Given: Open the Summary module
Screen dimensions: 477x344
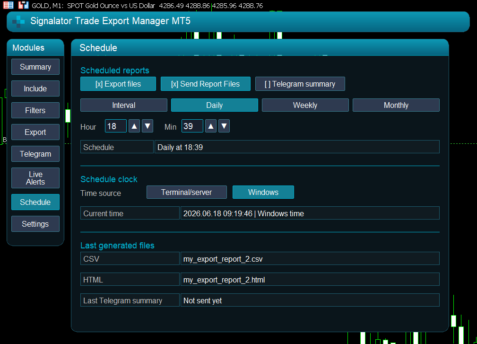Looking at the screenshot, I should point(35,67).
